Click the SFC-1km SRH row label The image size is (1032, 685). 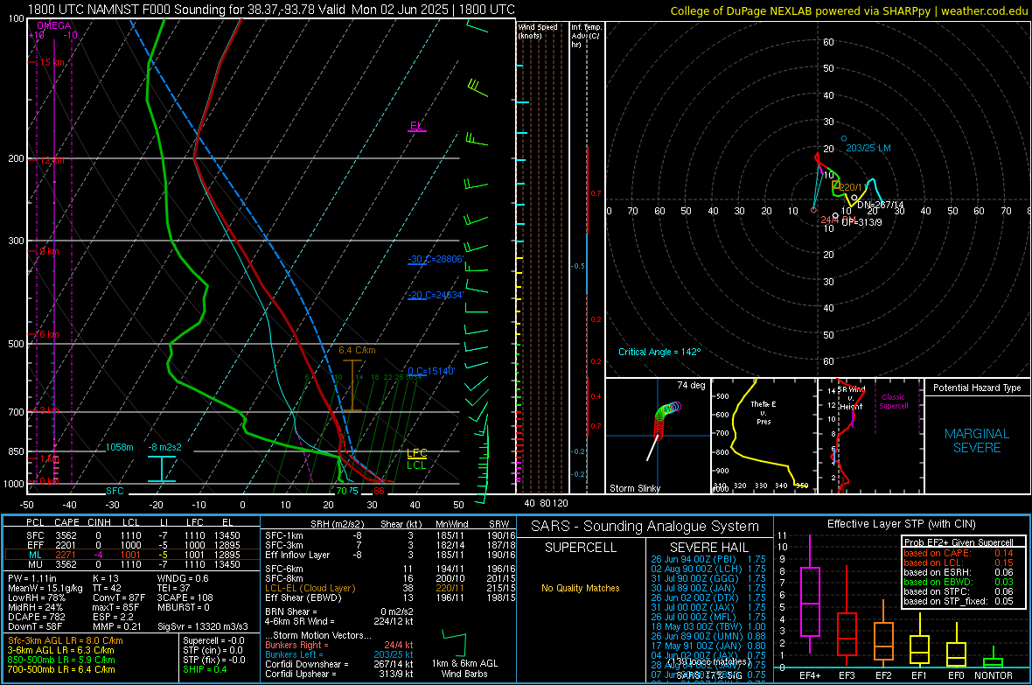(284, 535)
